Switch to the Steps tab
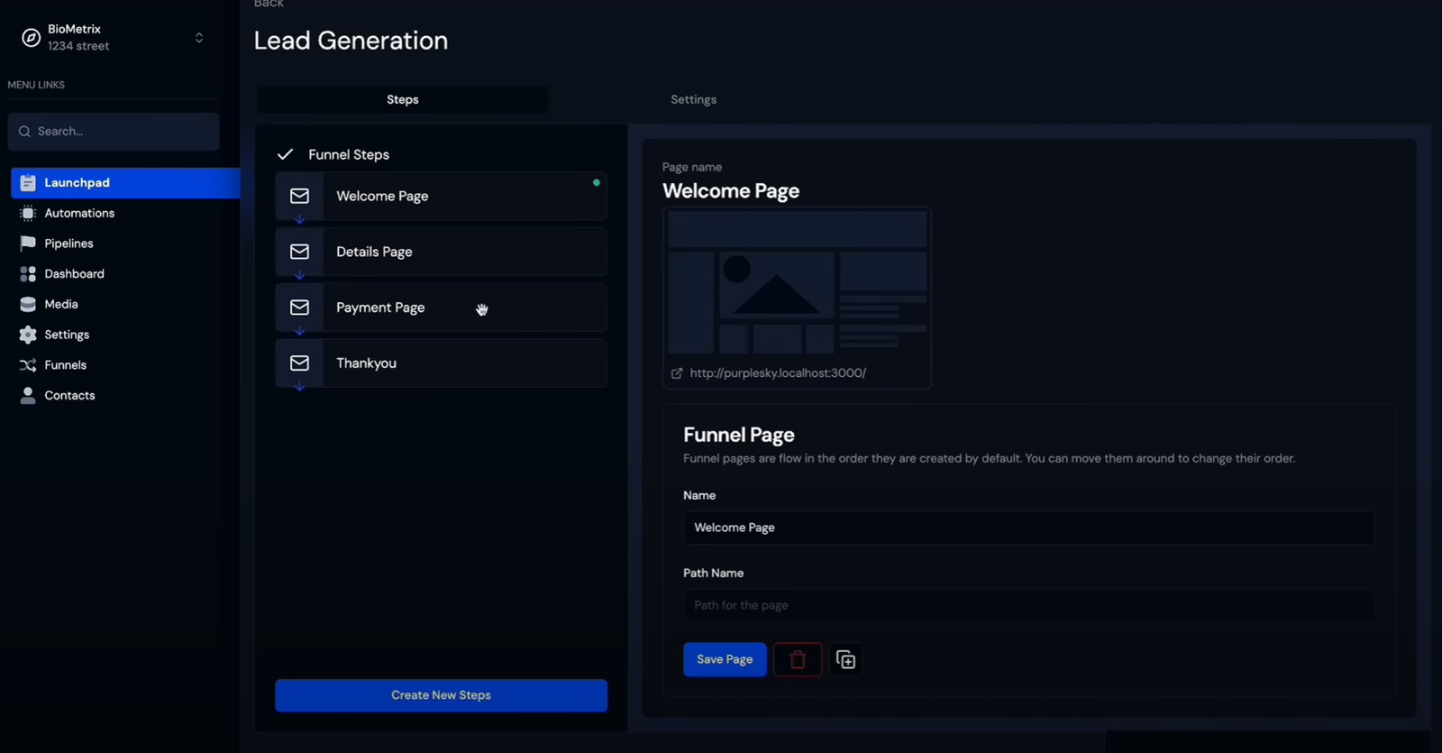This screenshot has height=753, width=1442. (403, 100)
